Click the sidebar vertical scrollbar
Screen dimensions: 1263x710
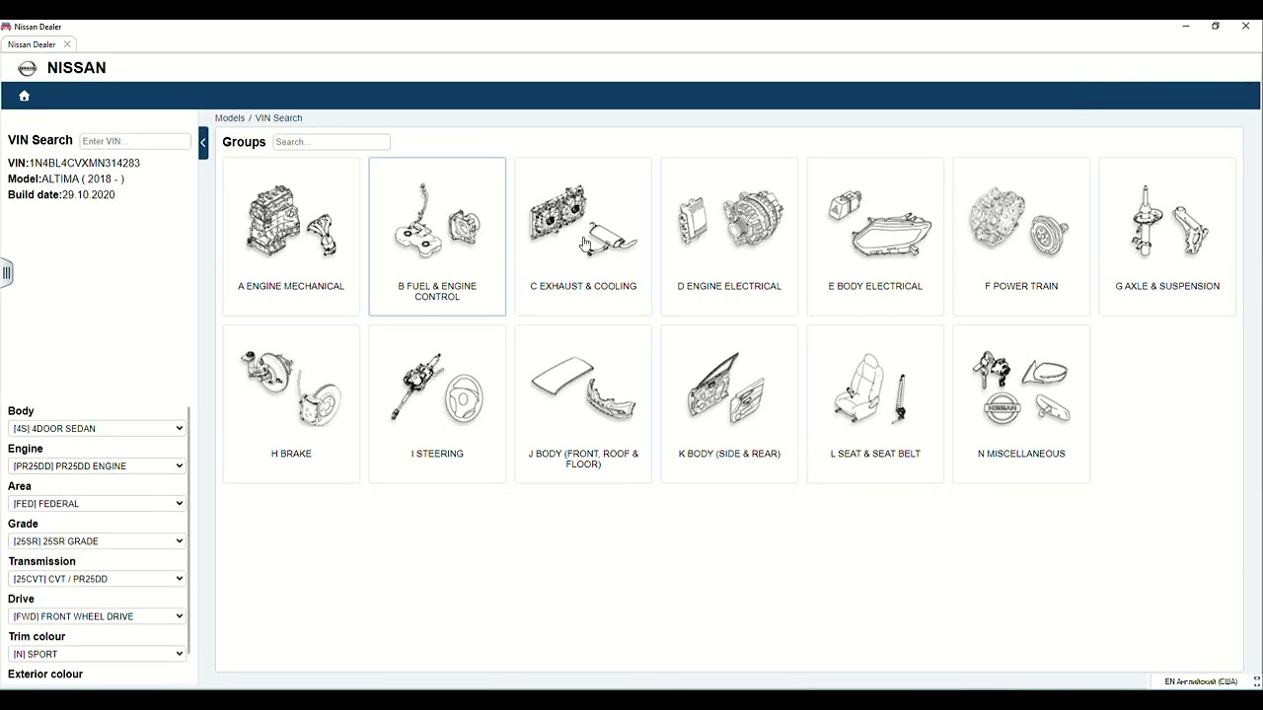[188, 531]
